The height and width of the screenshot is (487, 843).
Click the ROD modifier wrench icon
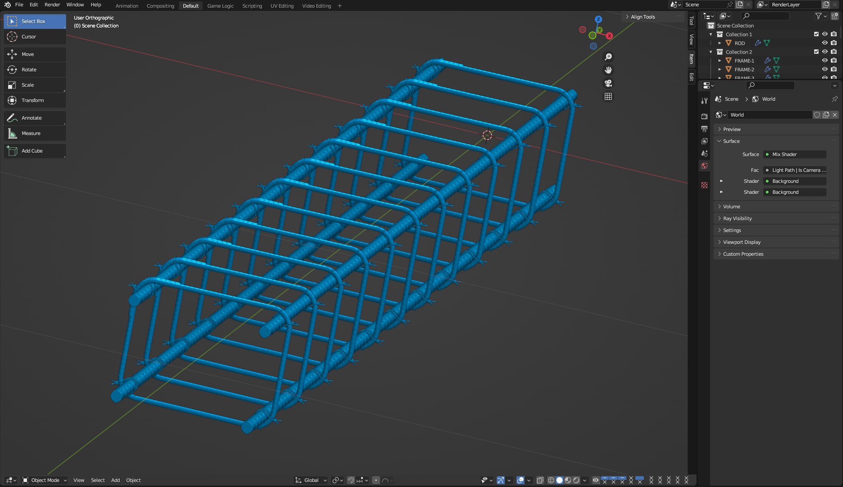point(758,43)
